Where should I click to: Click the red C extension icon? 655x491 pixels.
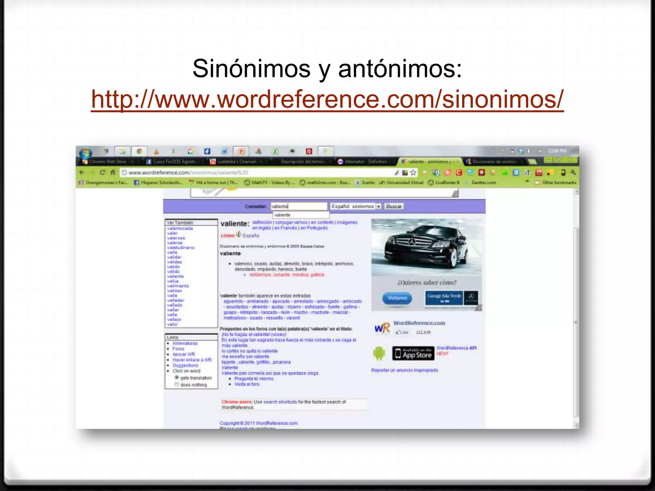coord(459,173)
